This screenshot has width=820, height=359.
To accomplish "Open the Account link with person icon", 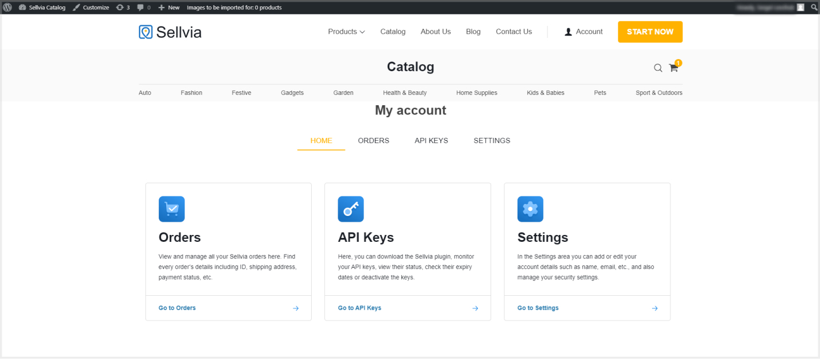I will 584,32.
